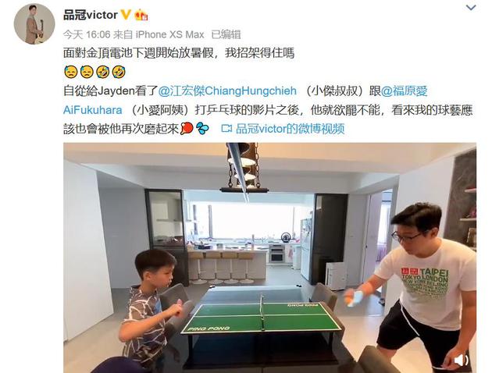
Task: Click the first laughing emoji
Action: point(103,72)
